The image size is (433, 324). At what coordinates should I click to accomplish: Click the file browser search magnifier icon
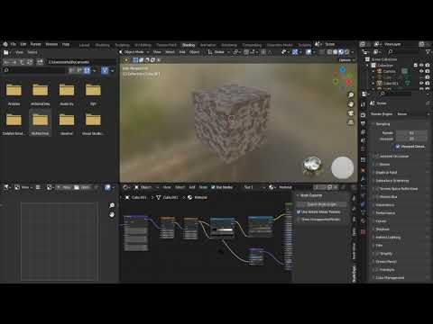click(x=6, y=70)
